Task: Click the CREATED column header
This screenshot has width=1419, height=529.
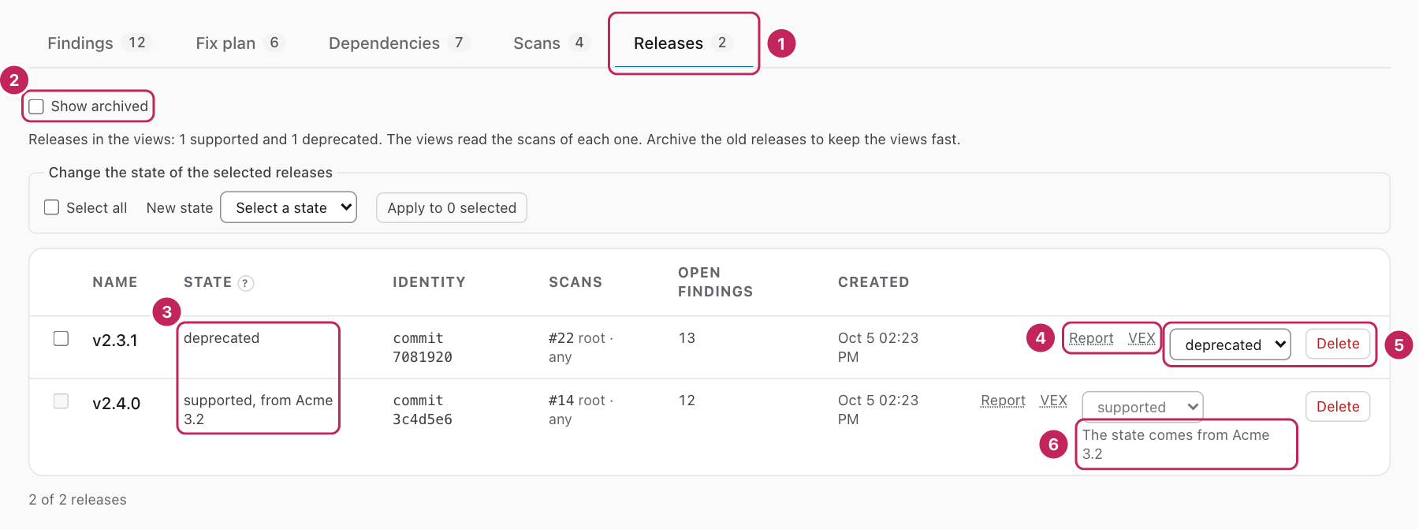Action: [873, 282]
